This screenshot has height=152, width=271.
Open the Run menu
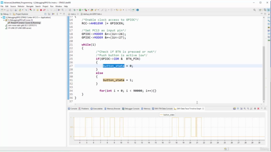click(x=52, y=6)
